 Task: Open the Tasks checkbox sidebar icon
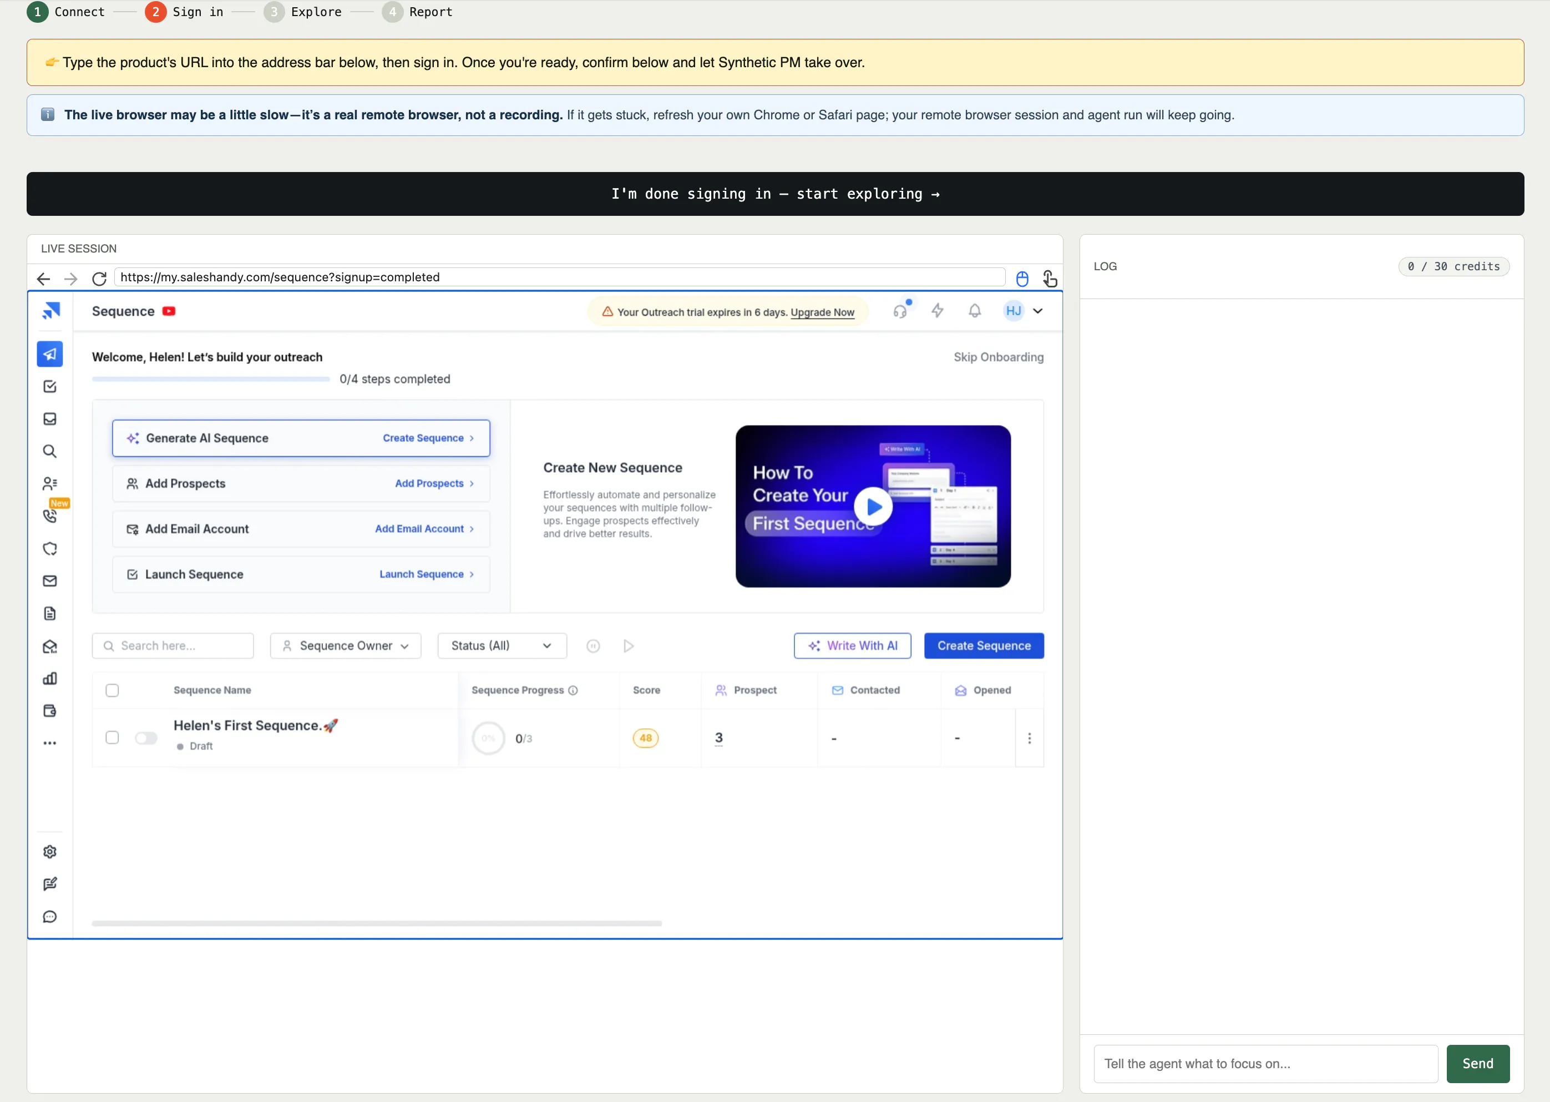tap(49, 386)
